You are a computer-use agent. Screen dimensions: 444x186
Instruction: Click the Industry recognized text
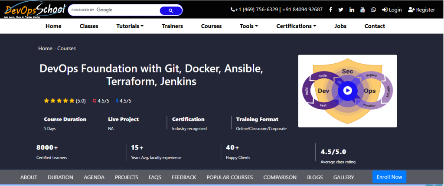click(x=189, y=128)
